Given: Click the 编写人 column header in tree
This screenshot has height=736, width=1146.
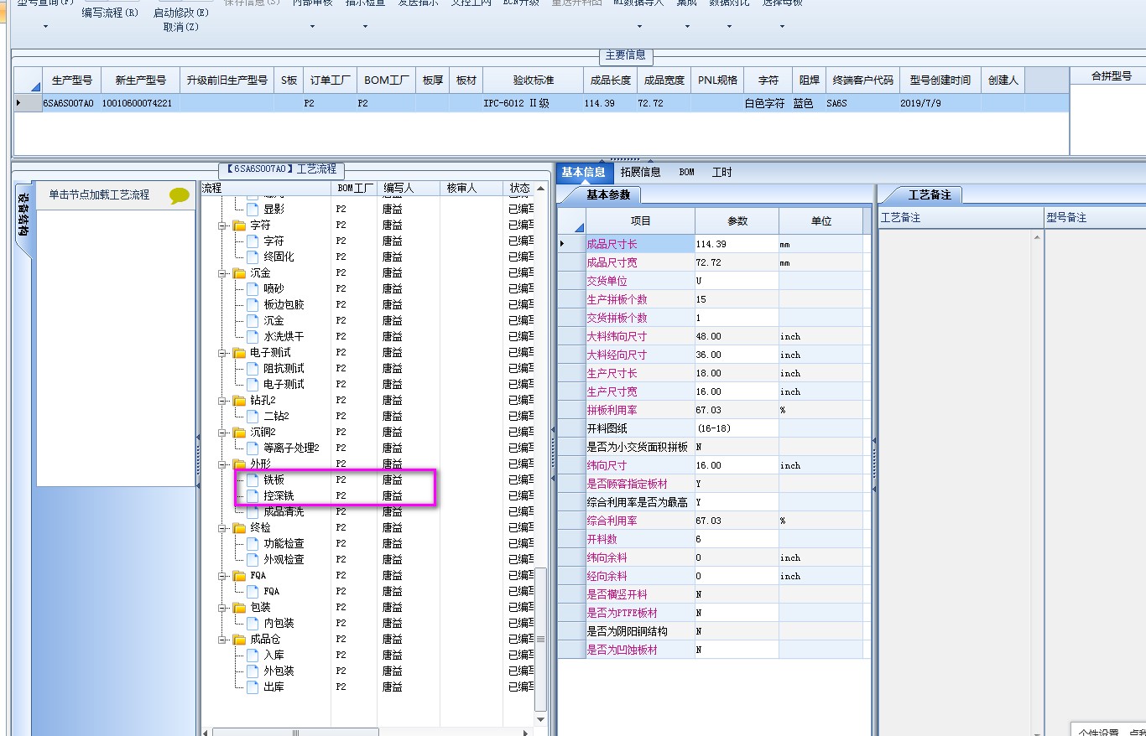Looking at the screenshot, I should coord(409,188).
